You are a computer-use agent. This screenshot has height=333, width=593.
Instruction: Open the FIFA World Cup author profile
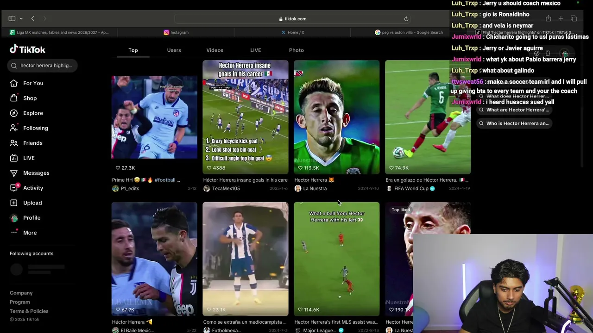(x=410, y=189)
